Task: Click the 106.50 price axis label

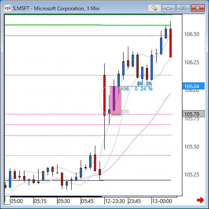Action: pos(192,34)
